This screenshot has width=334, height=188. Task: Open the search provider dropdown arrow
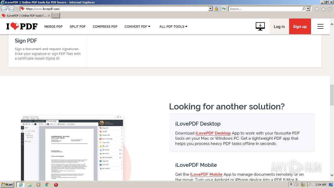point(308,9)
